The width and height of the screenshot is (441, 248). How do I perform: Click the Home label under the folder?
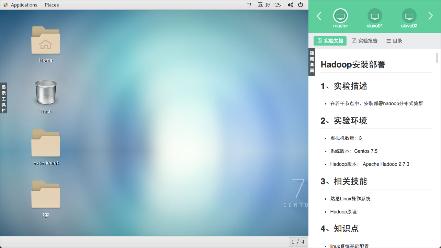click(46, 60)
